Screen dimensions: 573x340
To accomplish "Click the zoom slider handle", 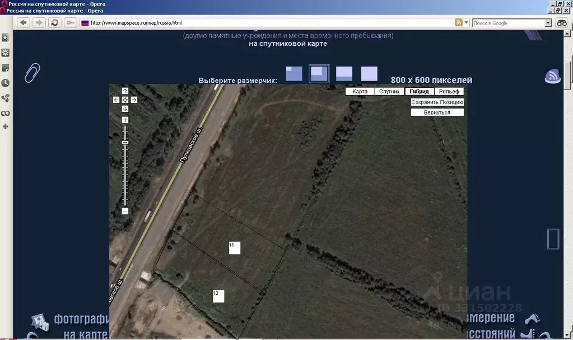I will 125,142.
